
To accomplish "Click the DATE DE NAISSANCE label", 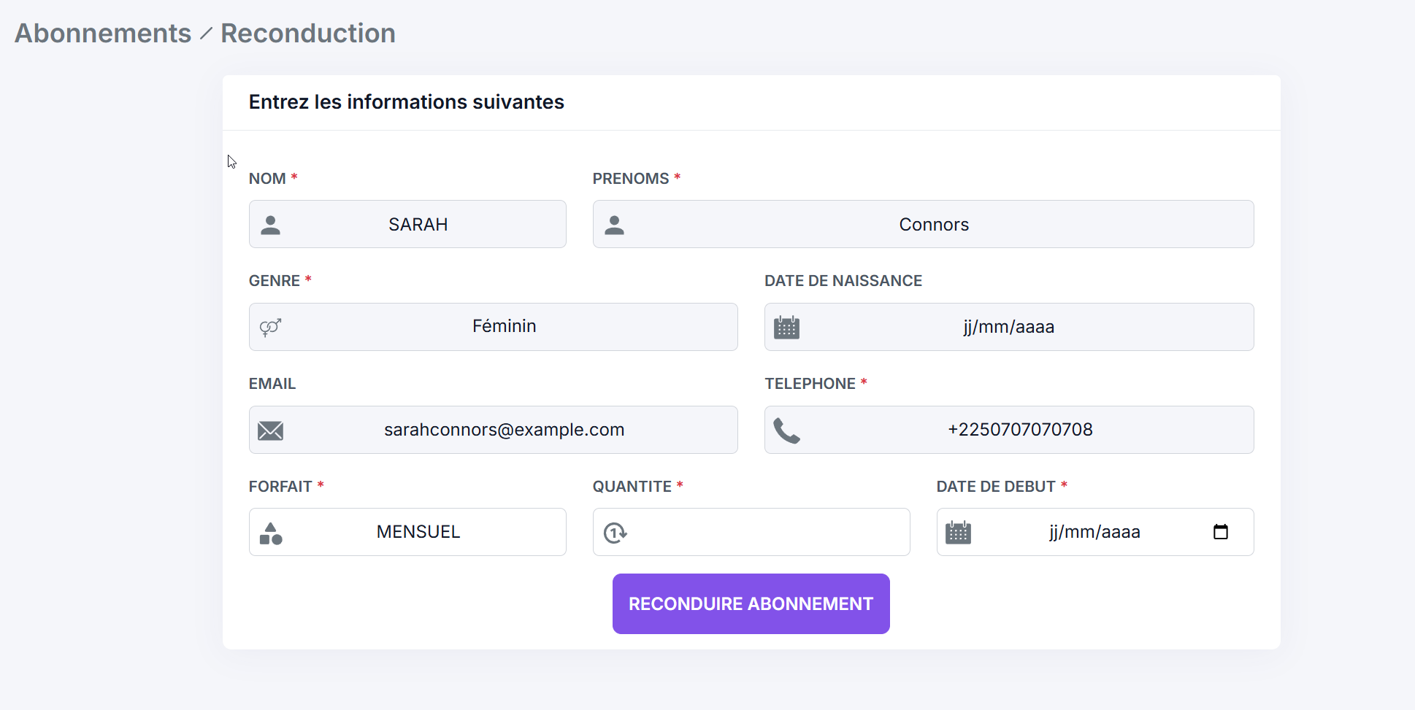I will [x=843, y=281].
